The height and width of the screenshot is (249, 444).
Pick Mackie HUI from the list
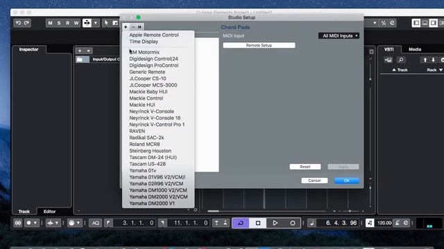click(142, 104)
